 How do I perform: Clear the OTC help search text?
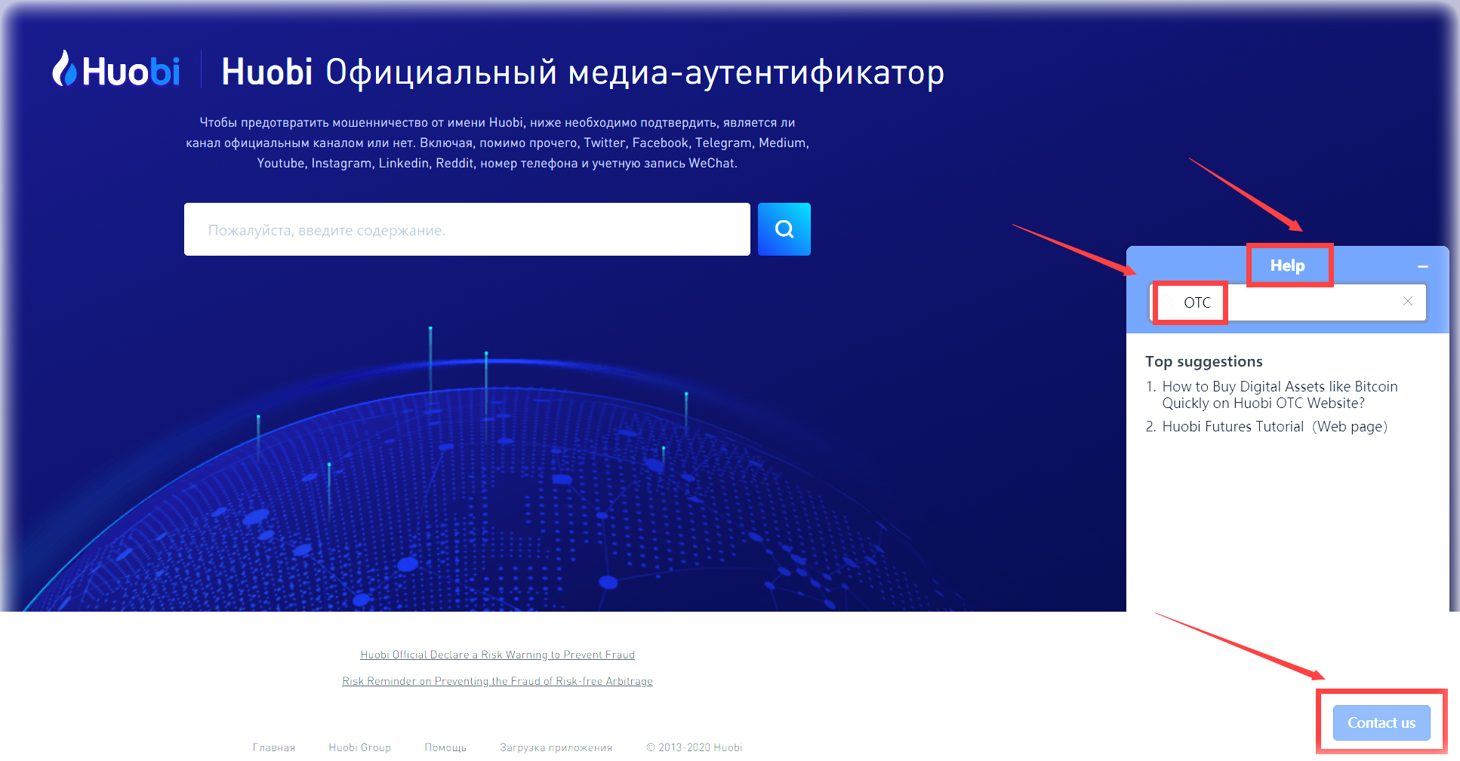point(1407,302)
